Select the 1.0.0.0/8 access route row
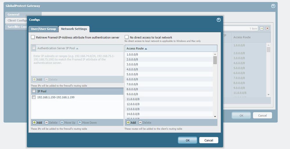290x149 pixels. 169,55
